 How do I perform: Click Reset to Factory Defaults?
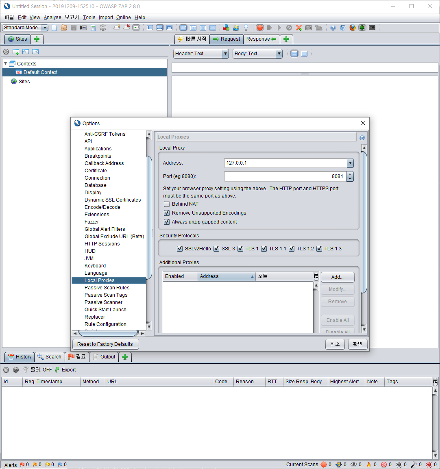click(105, 344)
